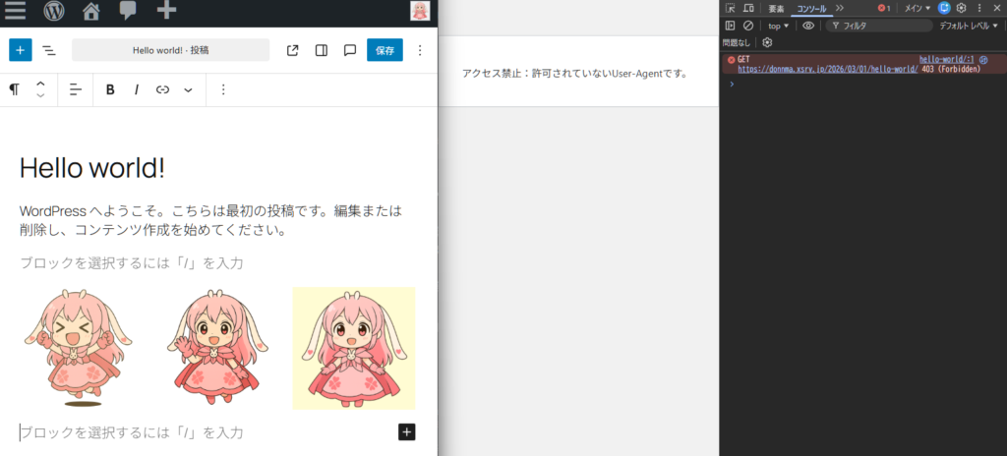Image resolution: width=1007 pixels, height=456 pixels.
Task: Show more DevTools tabs with double chevron
Action: [x=839, y=8]
